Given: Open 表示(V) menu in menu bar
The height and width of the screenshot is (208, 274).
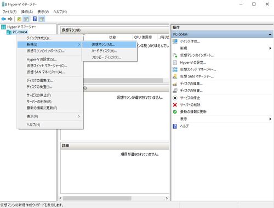Looking at the screenshot, I should [x=43, y=12].
